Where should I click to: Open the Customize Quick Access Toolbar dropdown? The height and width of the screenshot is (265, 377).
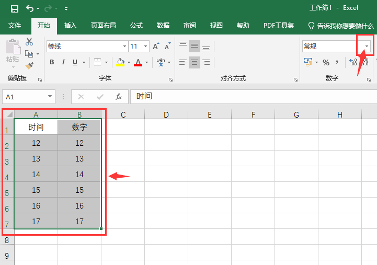[x=66, y=9]
